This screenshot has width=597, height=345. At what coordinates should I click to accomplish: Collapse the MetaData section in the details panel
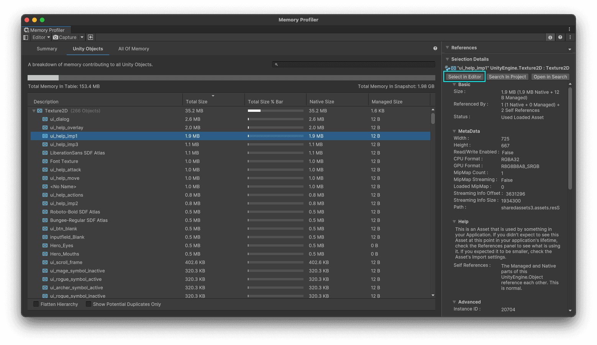point(454,131)
